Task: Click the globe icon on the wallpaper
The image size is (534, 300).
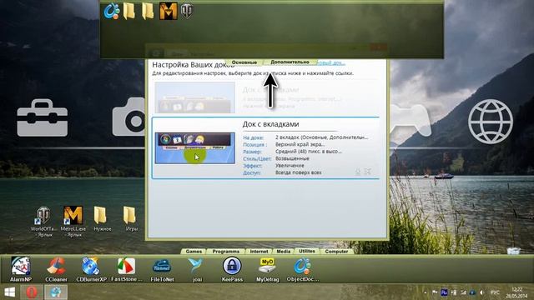Action: coord(491,121)
